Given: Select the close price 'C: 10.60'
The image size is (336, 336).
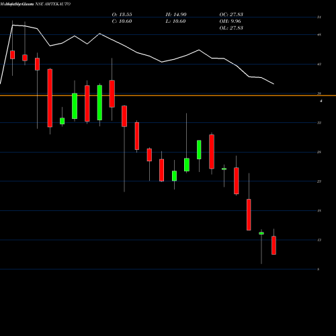Looking at the screenshot, I should 122,22.
